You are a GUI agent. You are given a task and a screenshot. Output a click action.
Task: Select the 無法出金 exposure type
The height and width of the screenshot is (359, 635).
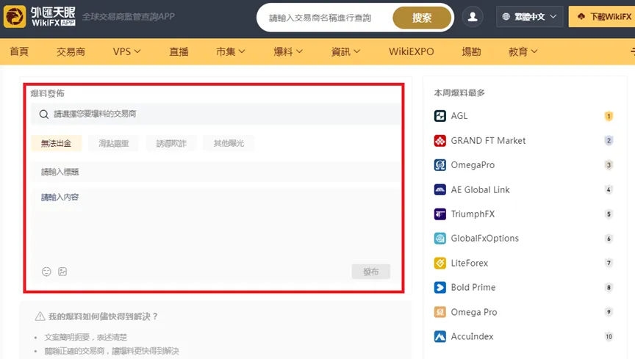(57, 143)
